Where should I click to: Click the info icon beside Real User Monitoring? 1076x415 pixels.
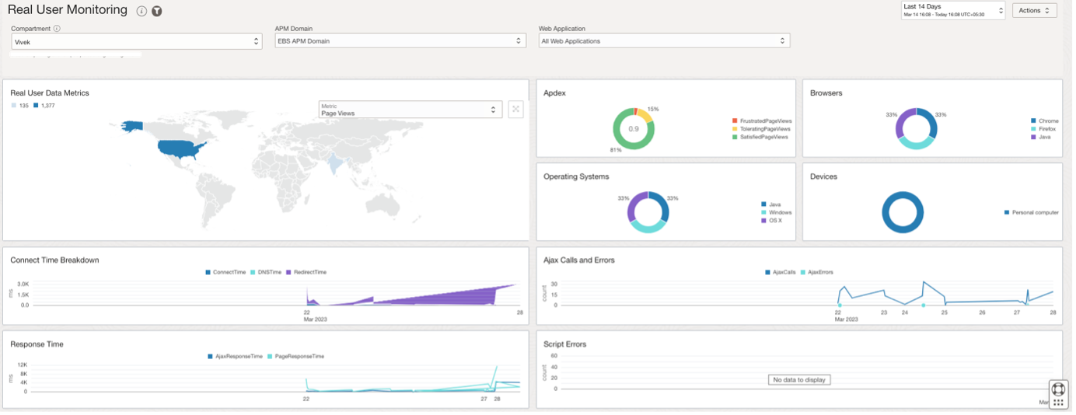(x=141, y=11)
